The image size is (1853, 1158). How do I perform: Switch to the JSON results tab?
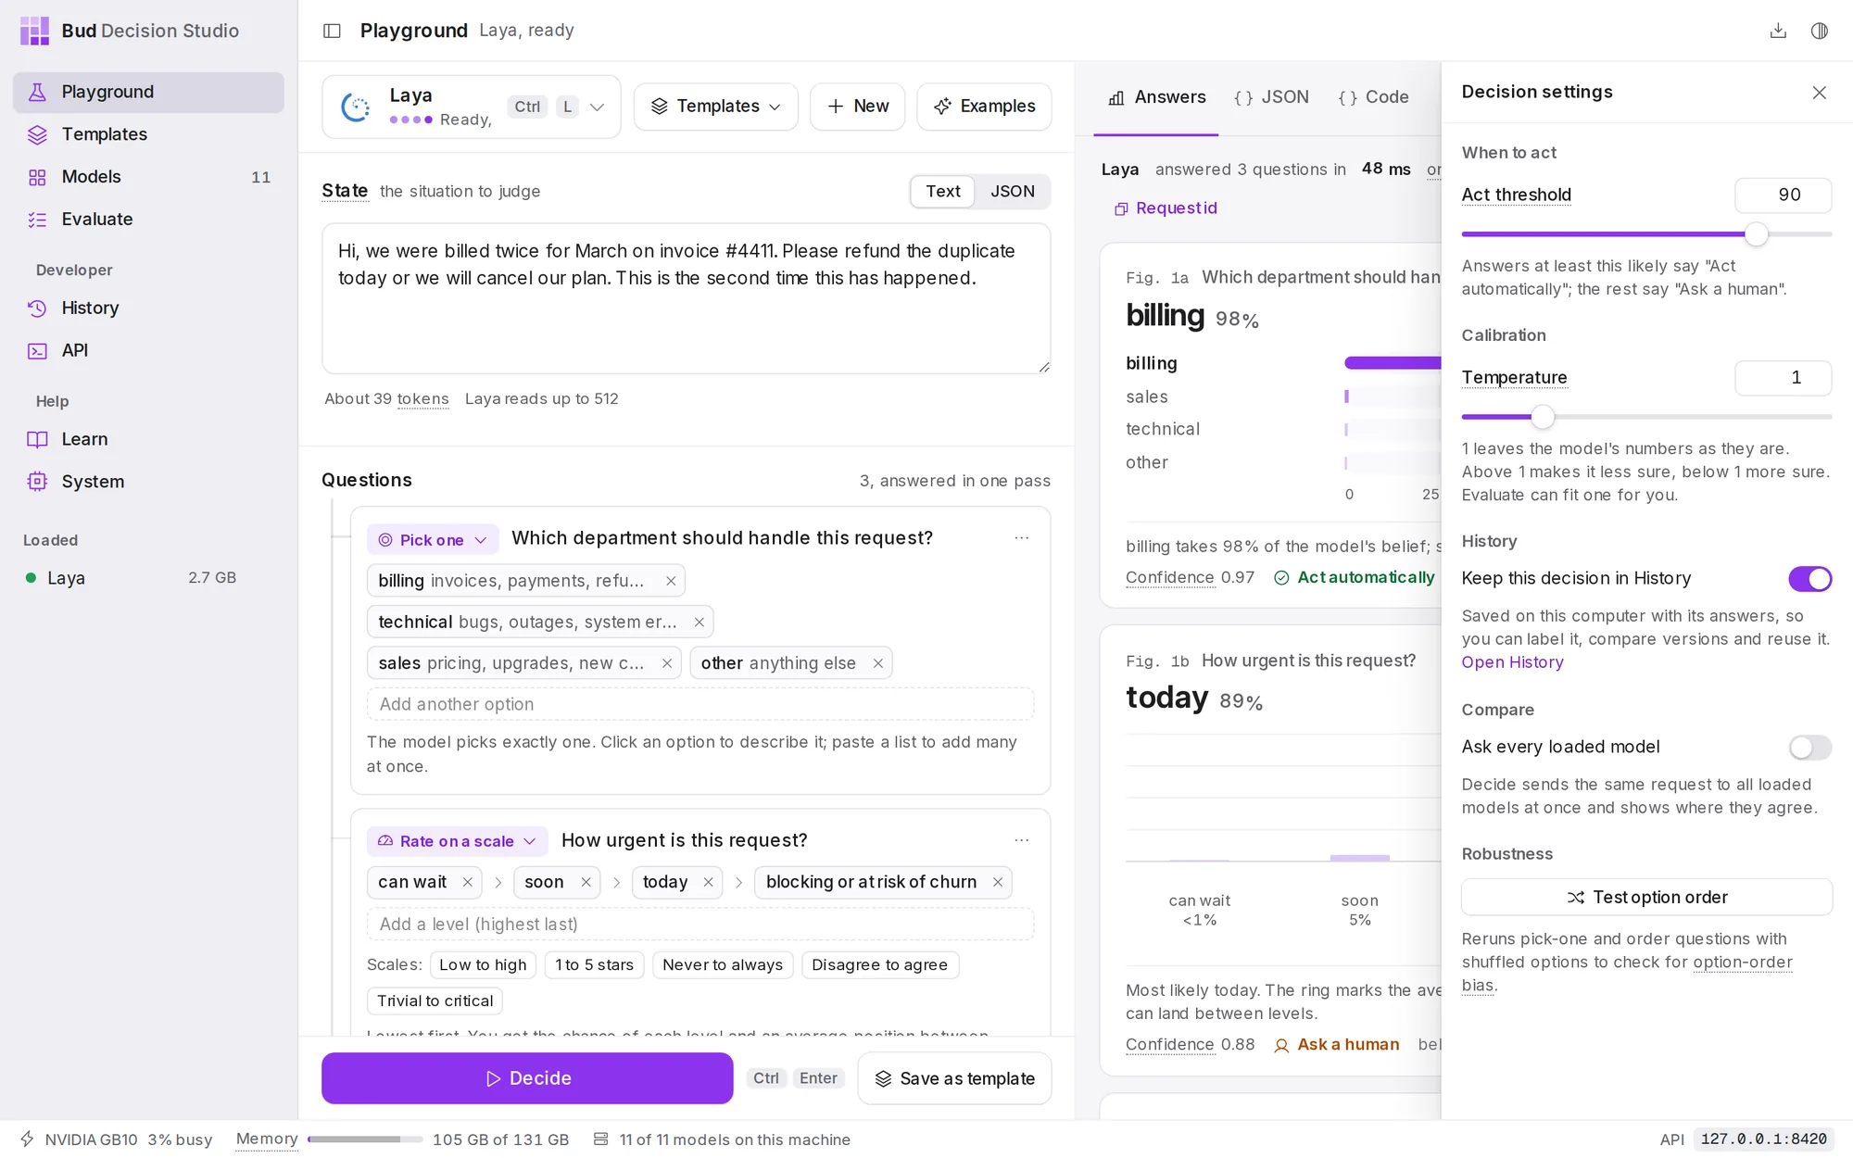point(1271,97)
